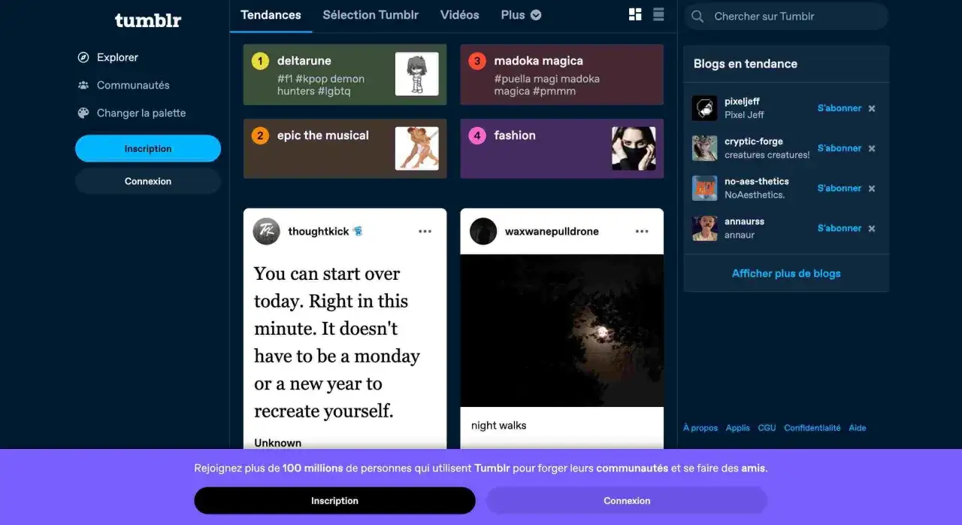Viewport: 962px width, 525px height.
Task: Click the 'night walks' caption
Action: [498, 426]
